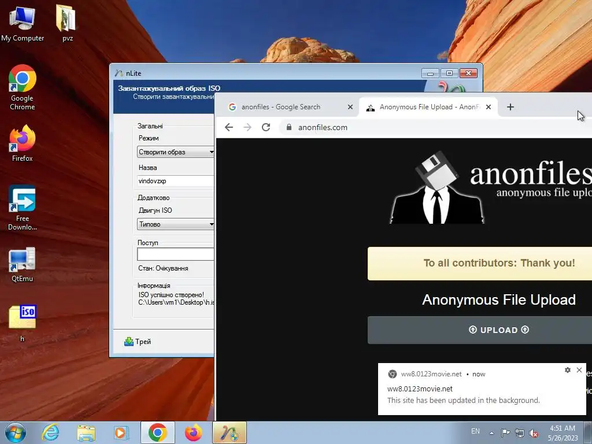Go back in Chrome browser
Image resolution: width=592 pixels, height=444 pixels.
(229, 127)
